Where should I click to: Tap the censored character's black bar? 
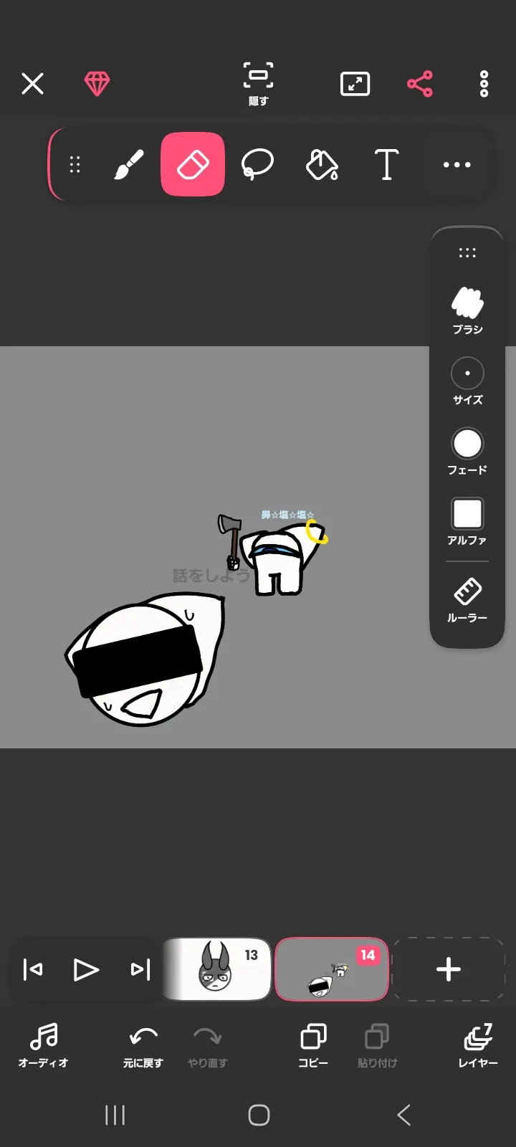[x=137, y=661]
